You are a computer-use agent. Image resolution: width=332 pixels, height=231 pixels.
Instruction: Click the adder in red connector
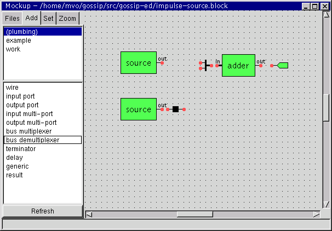pyautogui.click(x=217, y=66)
